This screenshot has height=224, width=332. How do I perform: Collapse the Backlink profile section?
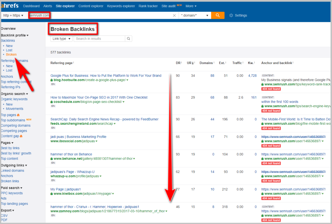15,35
